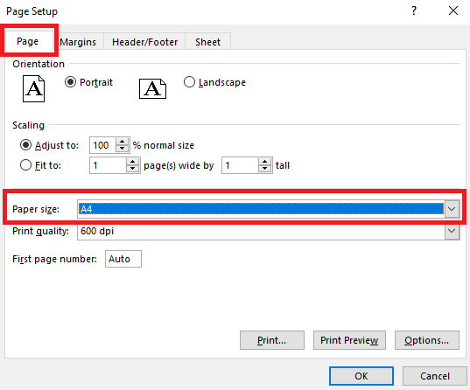Click the 600 dpi print quality field
This screenshot has height=390, width=470.
[x=261, y=231]
